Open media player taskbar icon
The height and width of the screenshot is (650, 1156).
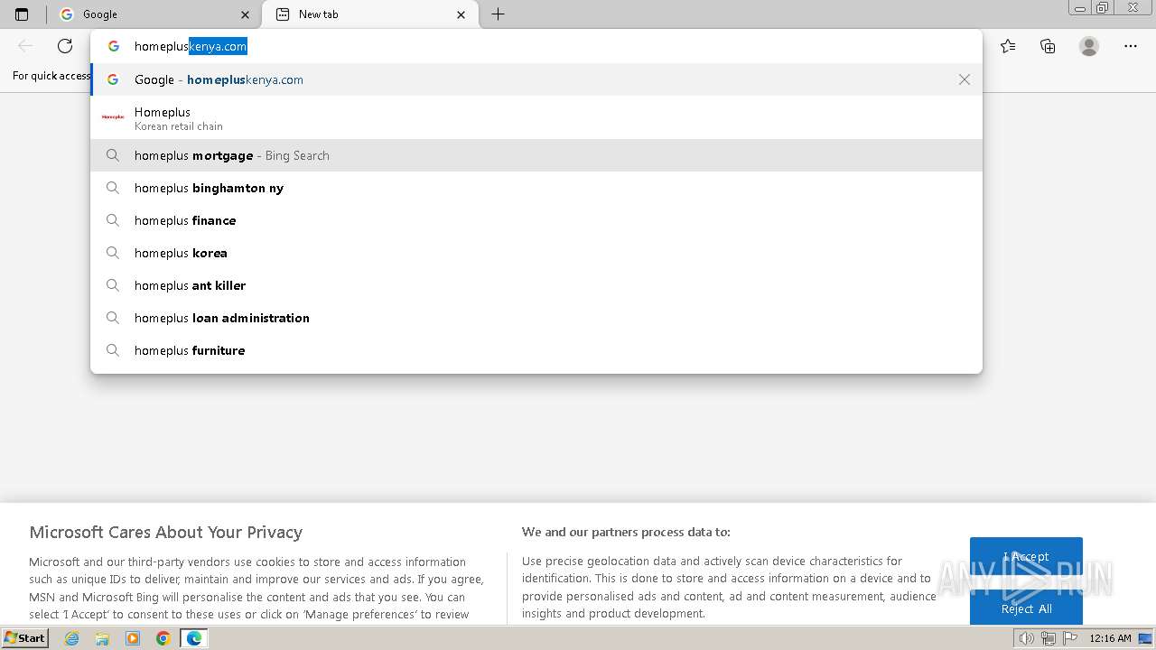(133, 638)
